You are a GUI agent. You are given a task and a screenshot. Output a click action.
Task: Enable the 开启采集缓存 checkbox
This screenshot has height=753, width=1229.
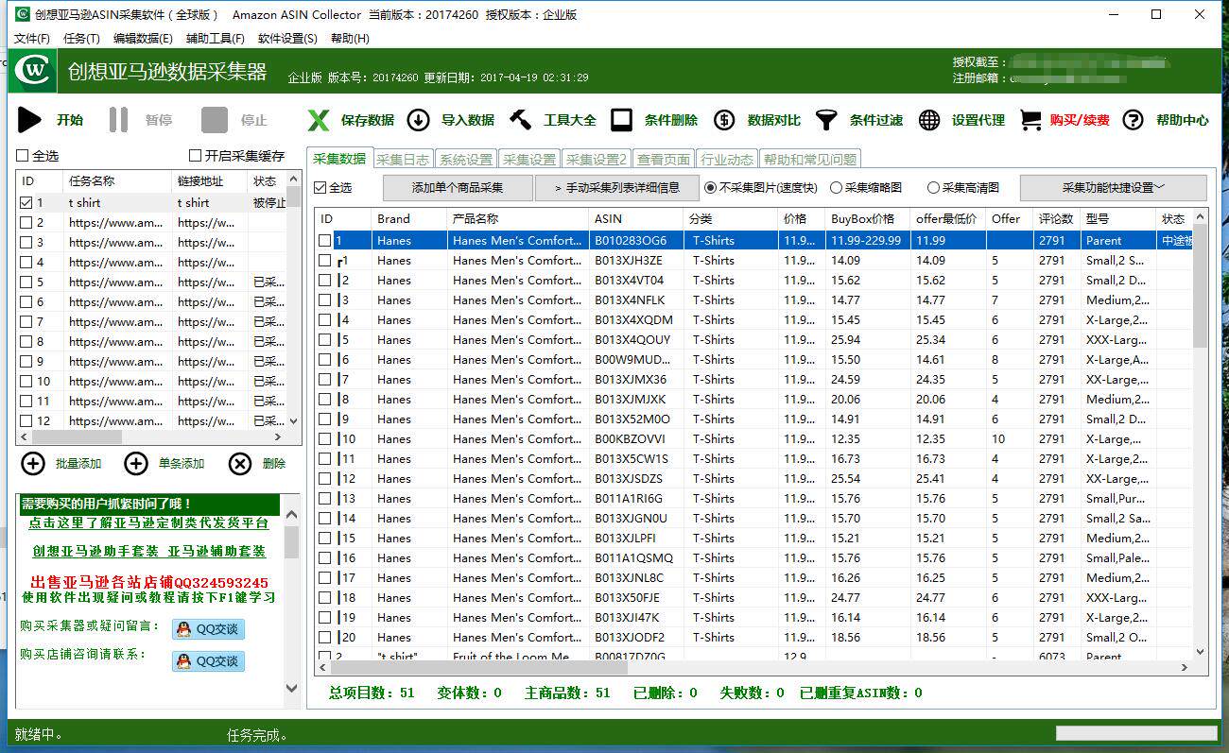pos(195,156)
